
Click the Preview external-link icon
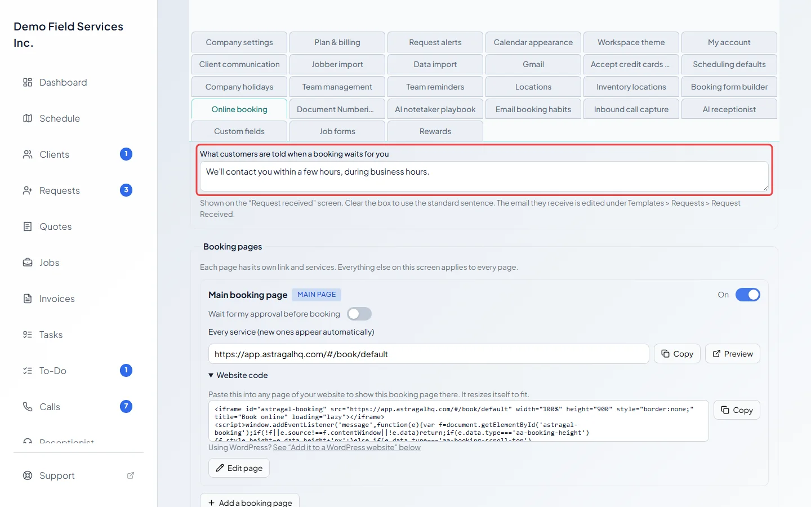(716, 354)
